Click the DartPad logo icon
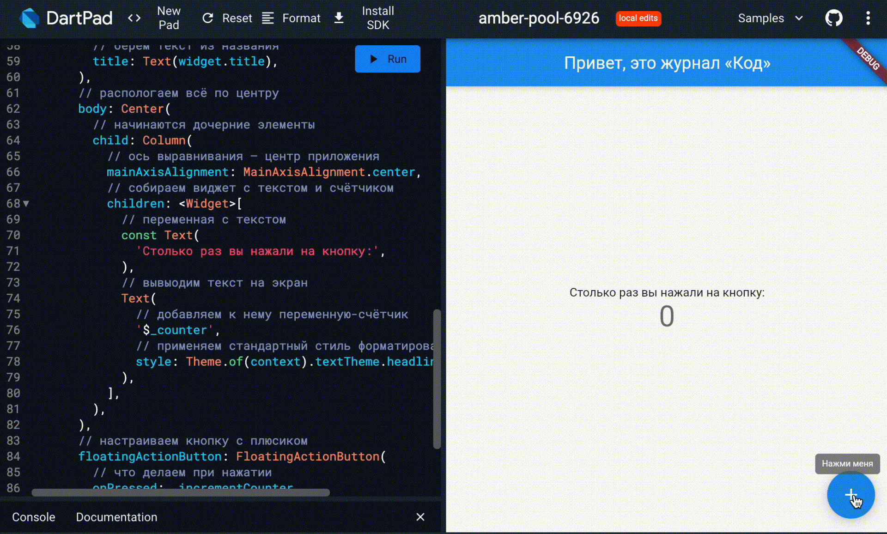The height and width of the screenshot is (534, 887). pos(30,18)
